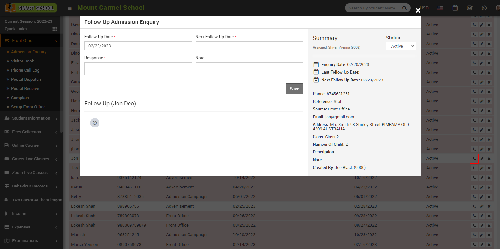Open the Postal Dispatch link
Viewport: 500px width, 249px height.
click(26, 80)
